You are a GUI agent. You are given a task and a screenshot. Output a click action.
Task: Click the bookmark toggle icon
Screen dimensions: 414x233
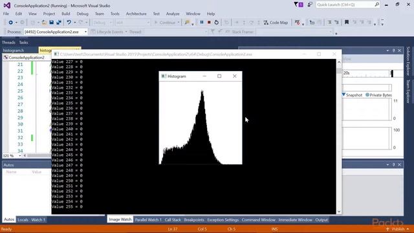click(x=347, y=23)
